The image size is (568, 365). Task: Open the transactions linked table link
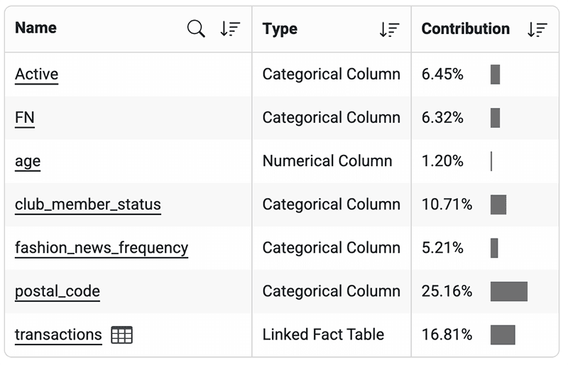[x=58, y=335]
